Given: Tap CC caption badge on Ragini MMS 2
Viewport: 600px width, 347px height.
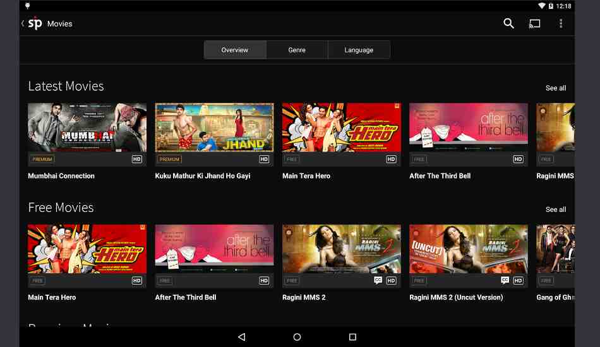Looking at the screenshot, I should click(378, 280).
